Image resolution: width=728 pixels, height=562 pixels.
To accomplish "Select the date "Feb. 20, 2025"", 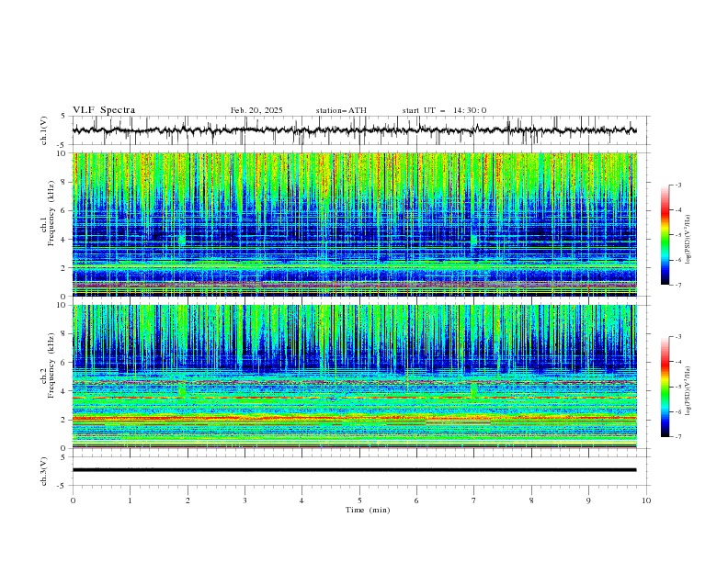I will [256, 110].
